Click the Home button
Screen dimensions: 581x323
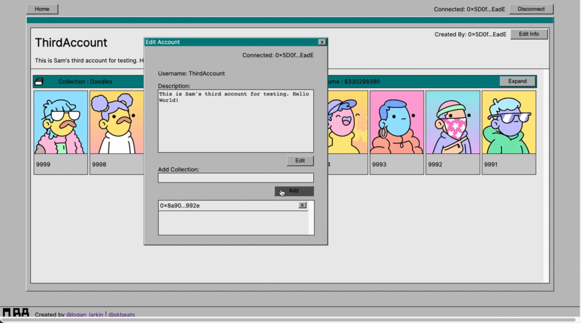coord(42,9)
